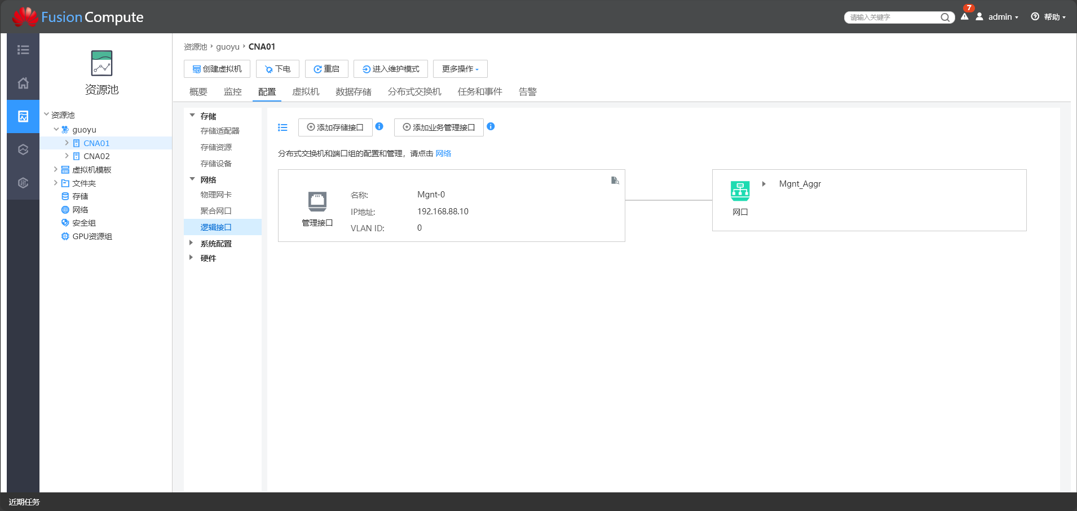Viewport: 1077px width, 511px height.
Task: Click the 重启 restart button
Action: pyautogui.click(x=326, y=69)
